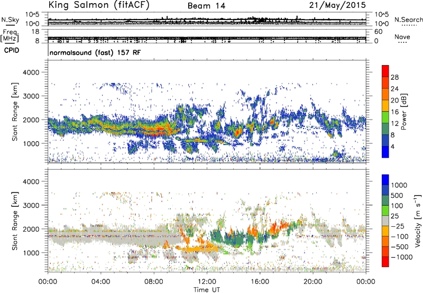Click the '25' velocity scale value
Viewport: 423px width, 293px height.
pos(395,216)
